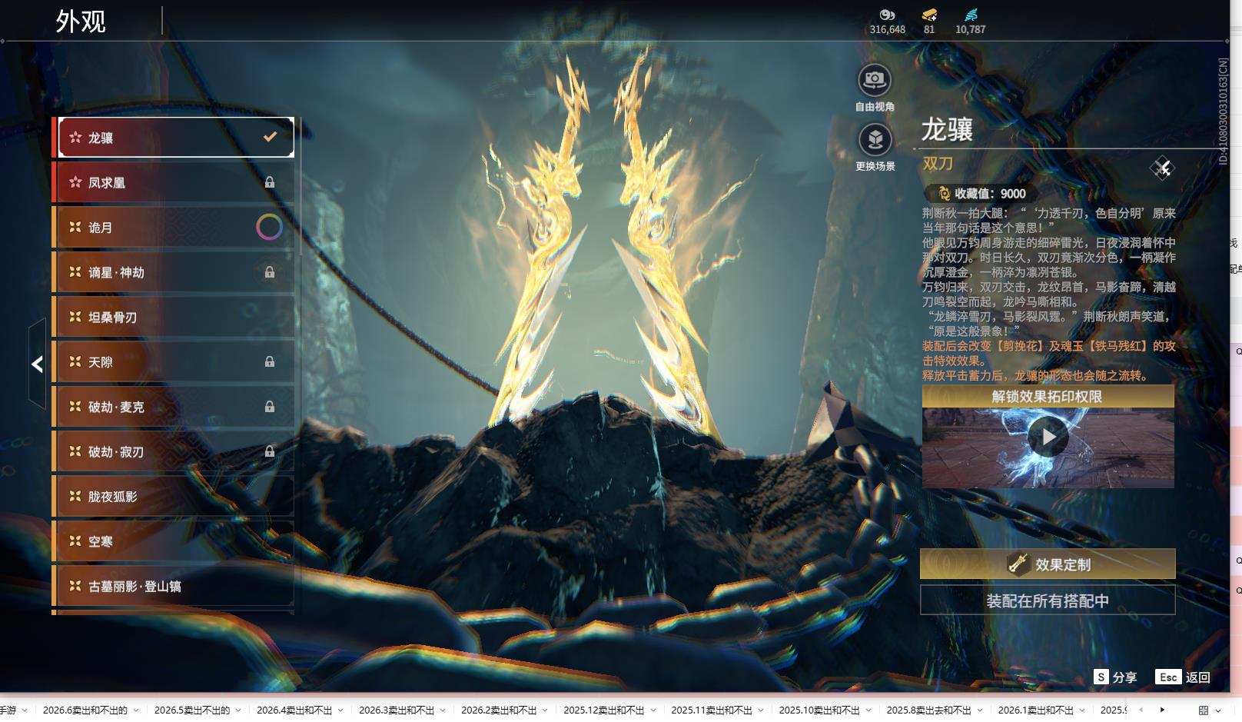Click the 316,648 silver balance
The image size is (1242, 722).
click(888, 29)
